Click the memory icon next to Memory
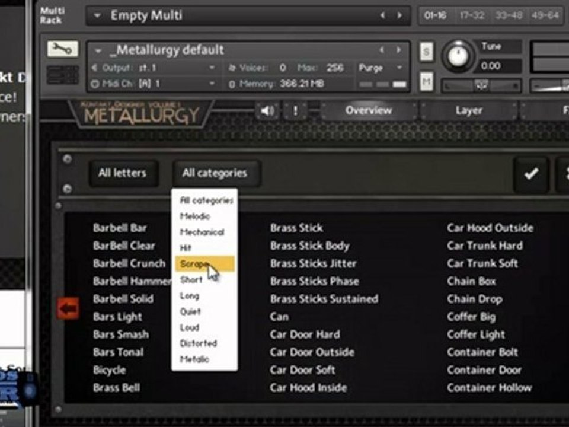The image size is (569, 427). (x=232, y=84)
